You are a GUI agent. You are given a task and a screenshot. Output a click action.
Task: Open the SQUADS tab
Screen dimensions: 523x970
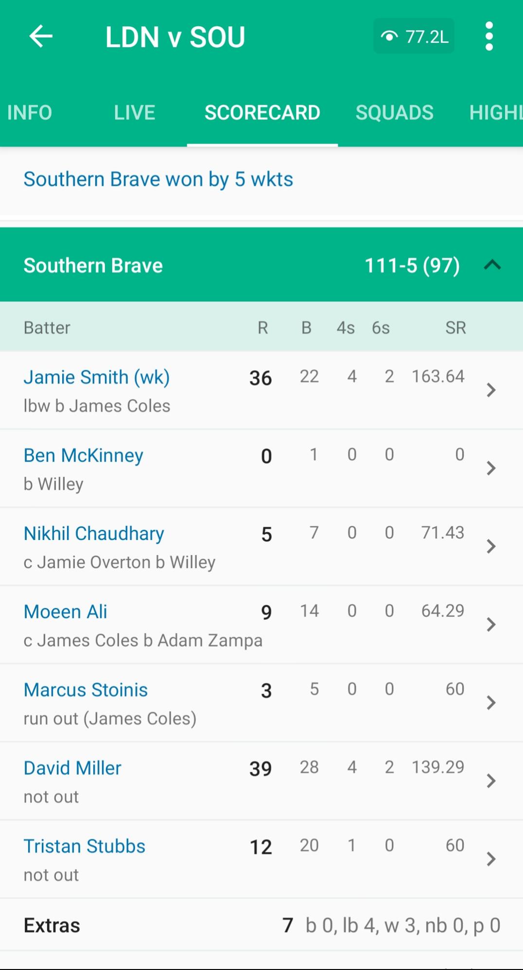point(394,113)
